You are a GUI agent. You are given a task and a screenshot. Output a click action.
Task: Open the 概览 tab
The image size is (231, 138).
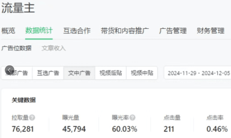(8, 31)
